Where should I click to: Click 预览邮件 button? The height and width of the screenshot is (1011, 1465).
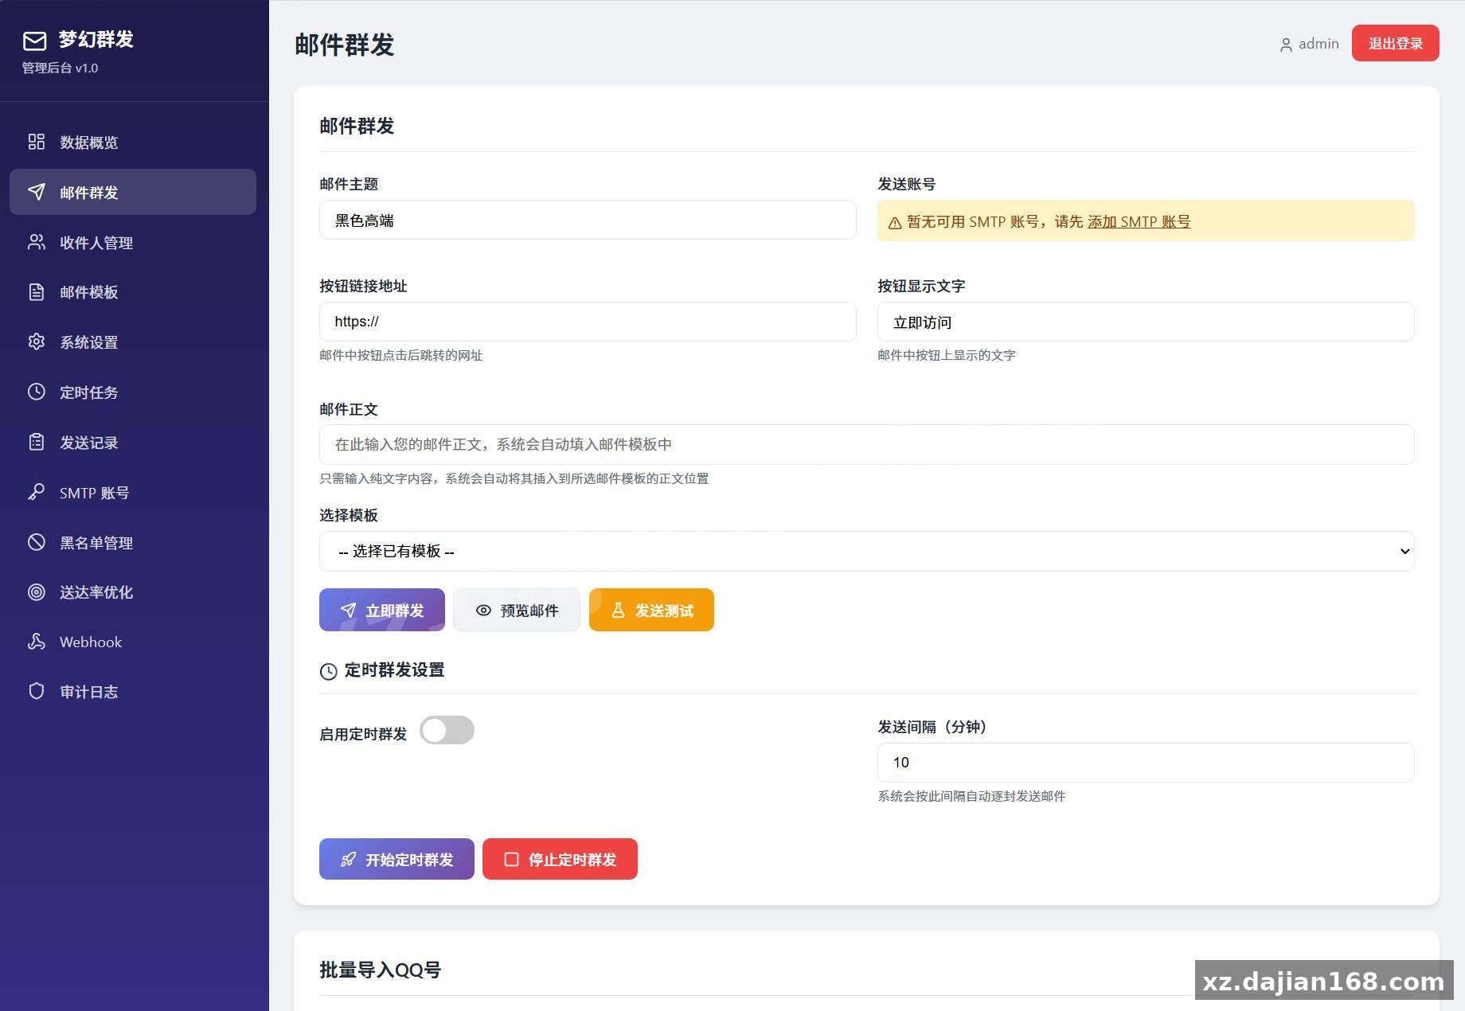click(x=516, y=610)
